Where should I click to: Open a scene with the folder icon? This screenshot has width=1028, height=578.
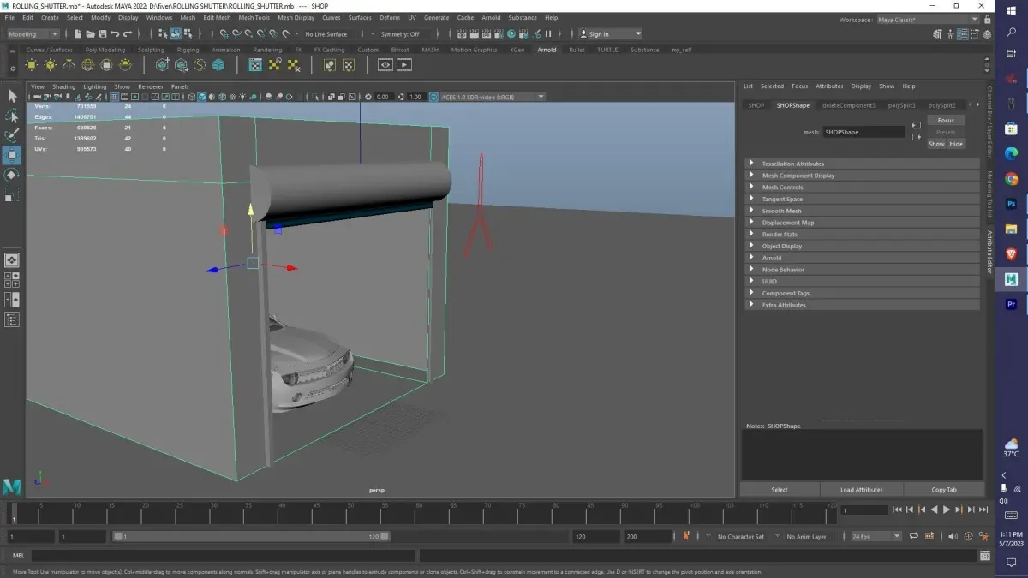(90, 34)
